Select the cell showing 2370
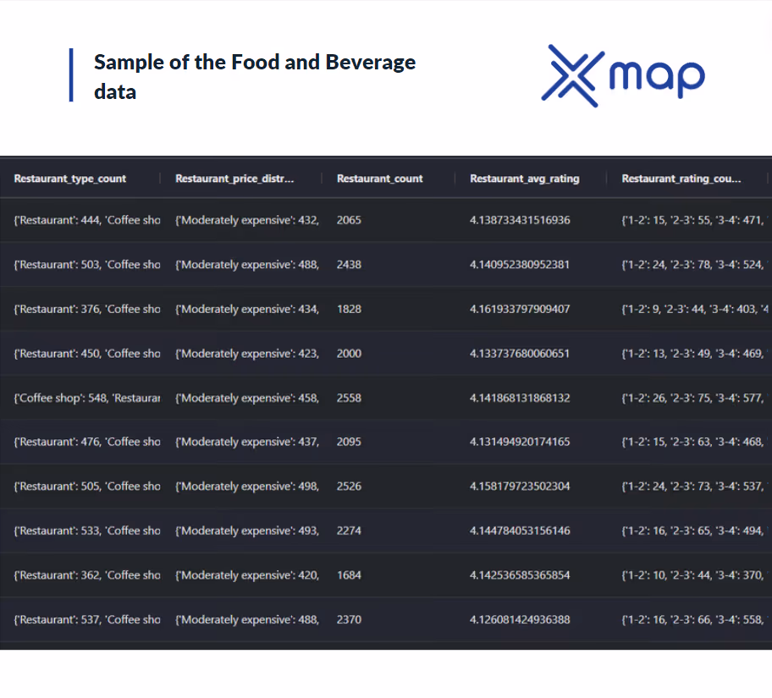Viewport: 772px width, 698px height. [x=349, y=619]
